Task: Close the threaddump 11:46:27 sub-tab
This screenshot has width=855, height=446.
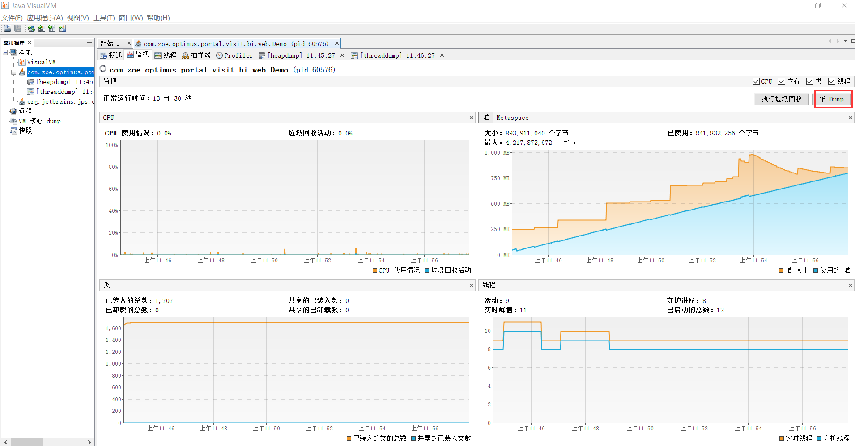Action: 442,55
